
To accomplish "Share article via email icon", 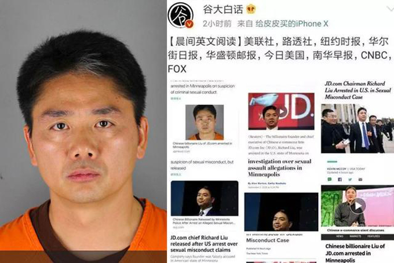I will (x=360, y=180).
